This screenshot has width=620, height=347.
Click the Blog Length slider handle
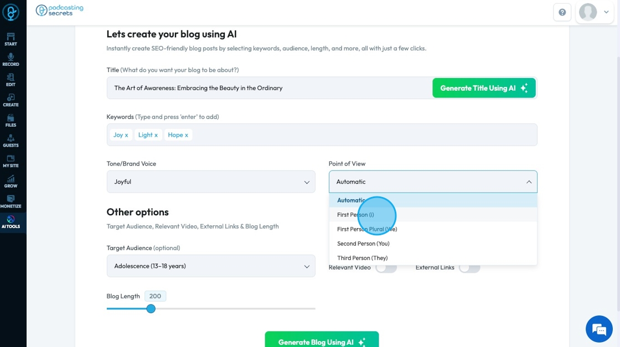click(x=151, y=308)
